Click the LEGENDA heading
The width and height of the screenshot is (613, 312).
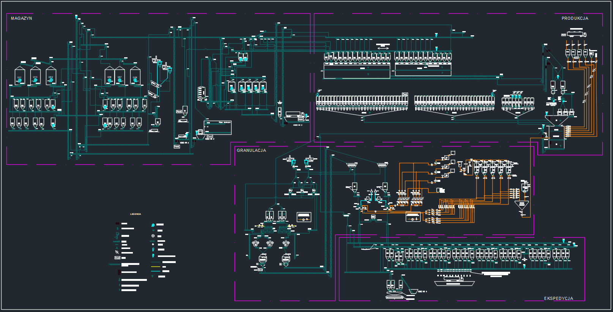pos(136,214)
